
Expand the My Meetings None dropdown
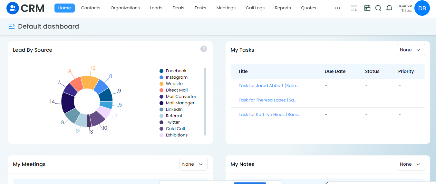tap(193, 164)
